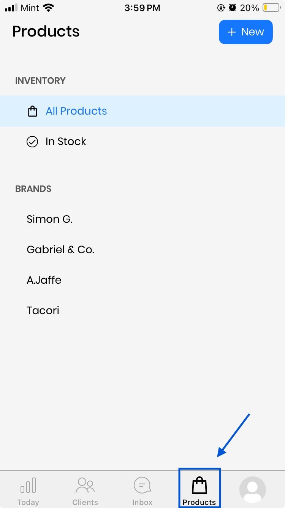Select the In Stock inventory filter
285x508 pixels.
point(66,142)
